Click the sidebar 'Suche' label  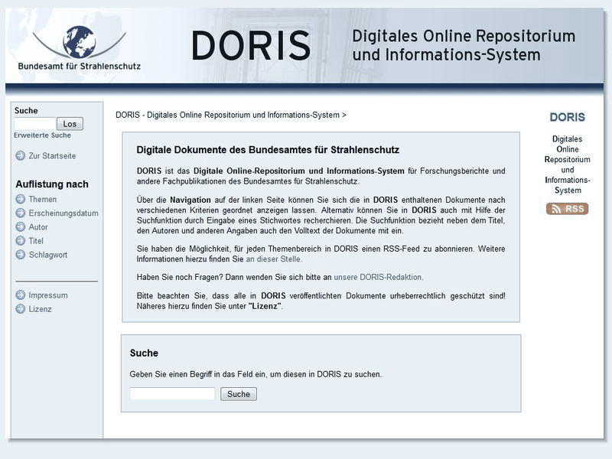coord(26,110)
